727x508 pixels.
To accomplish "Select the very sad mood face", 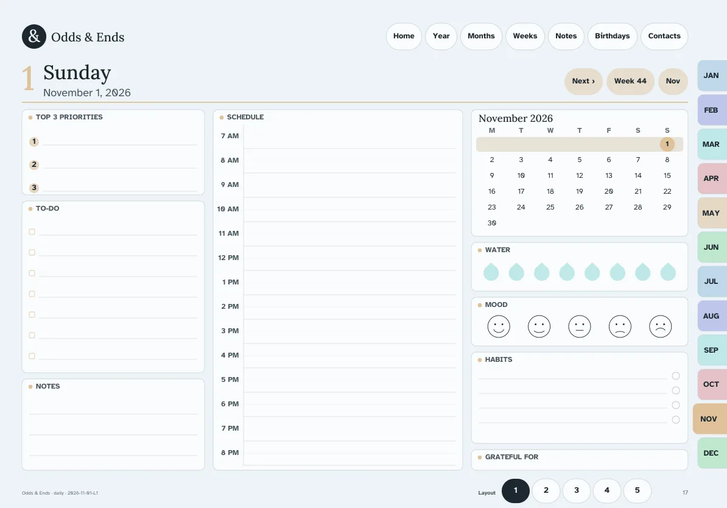I will click(660, 326).
